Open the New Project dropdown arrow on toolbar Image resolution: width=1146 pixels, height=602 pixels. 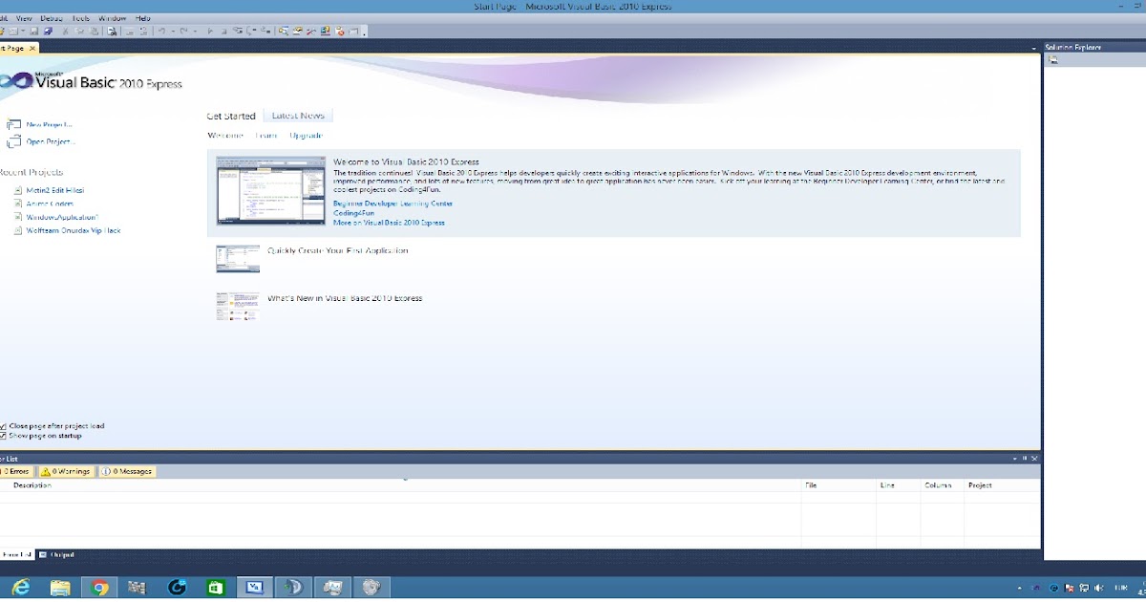click(x=22, y=31)
